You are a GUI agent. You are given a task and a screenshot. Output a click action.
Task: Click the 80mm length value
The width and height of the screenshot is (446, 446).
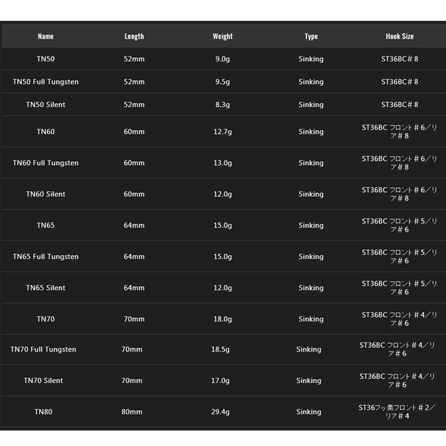click(x=132, y=412)
